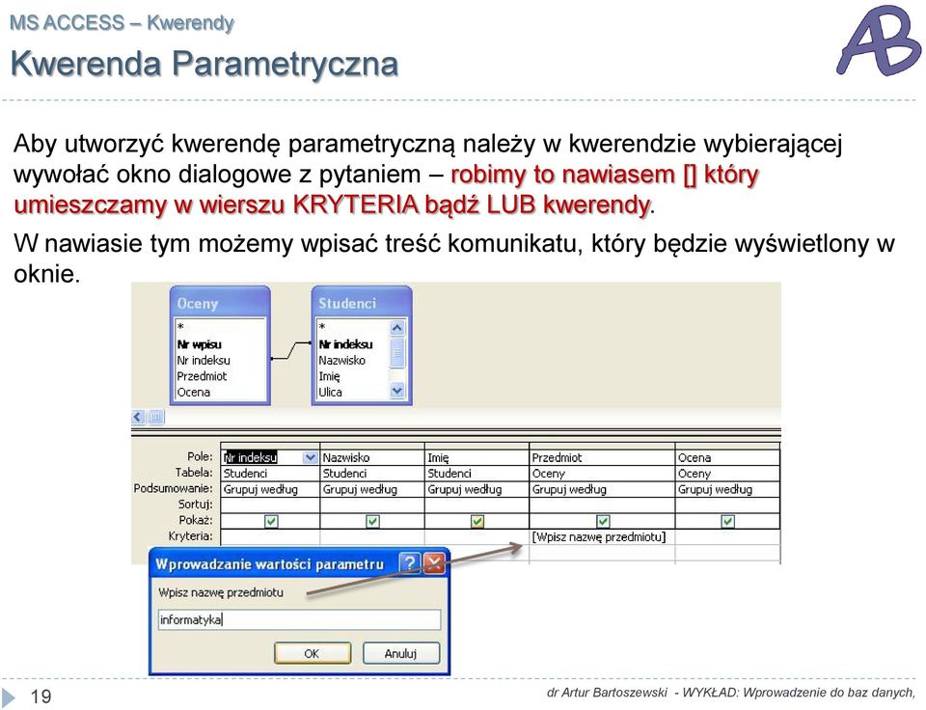
Task: Select the Nazwisko field in Studenci table
Action: click(341, 361)
